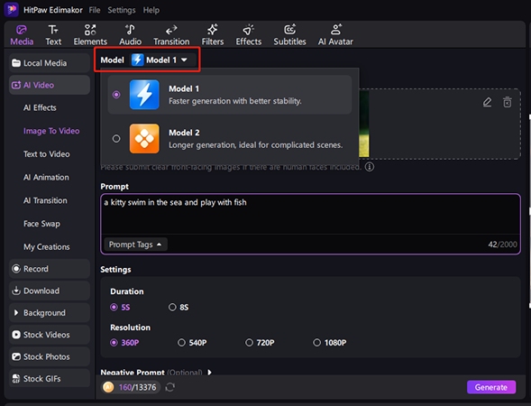Open the File menu
Screen dimensions: 531x406
click(95, 10)
